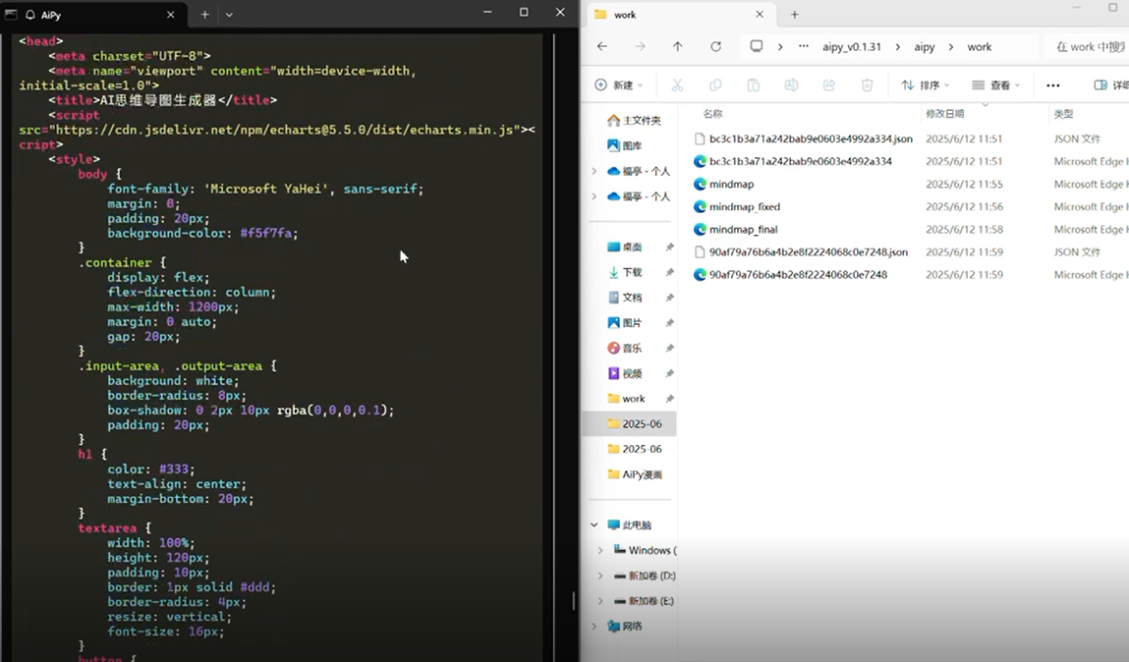This screenshot has width=1129, height=662.
Task: Click the pin icon beside the work folder
Action: tap(669, 399)
